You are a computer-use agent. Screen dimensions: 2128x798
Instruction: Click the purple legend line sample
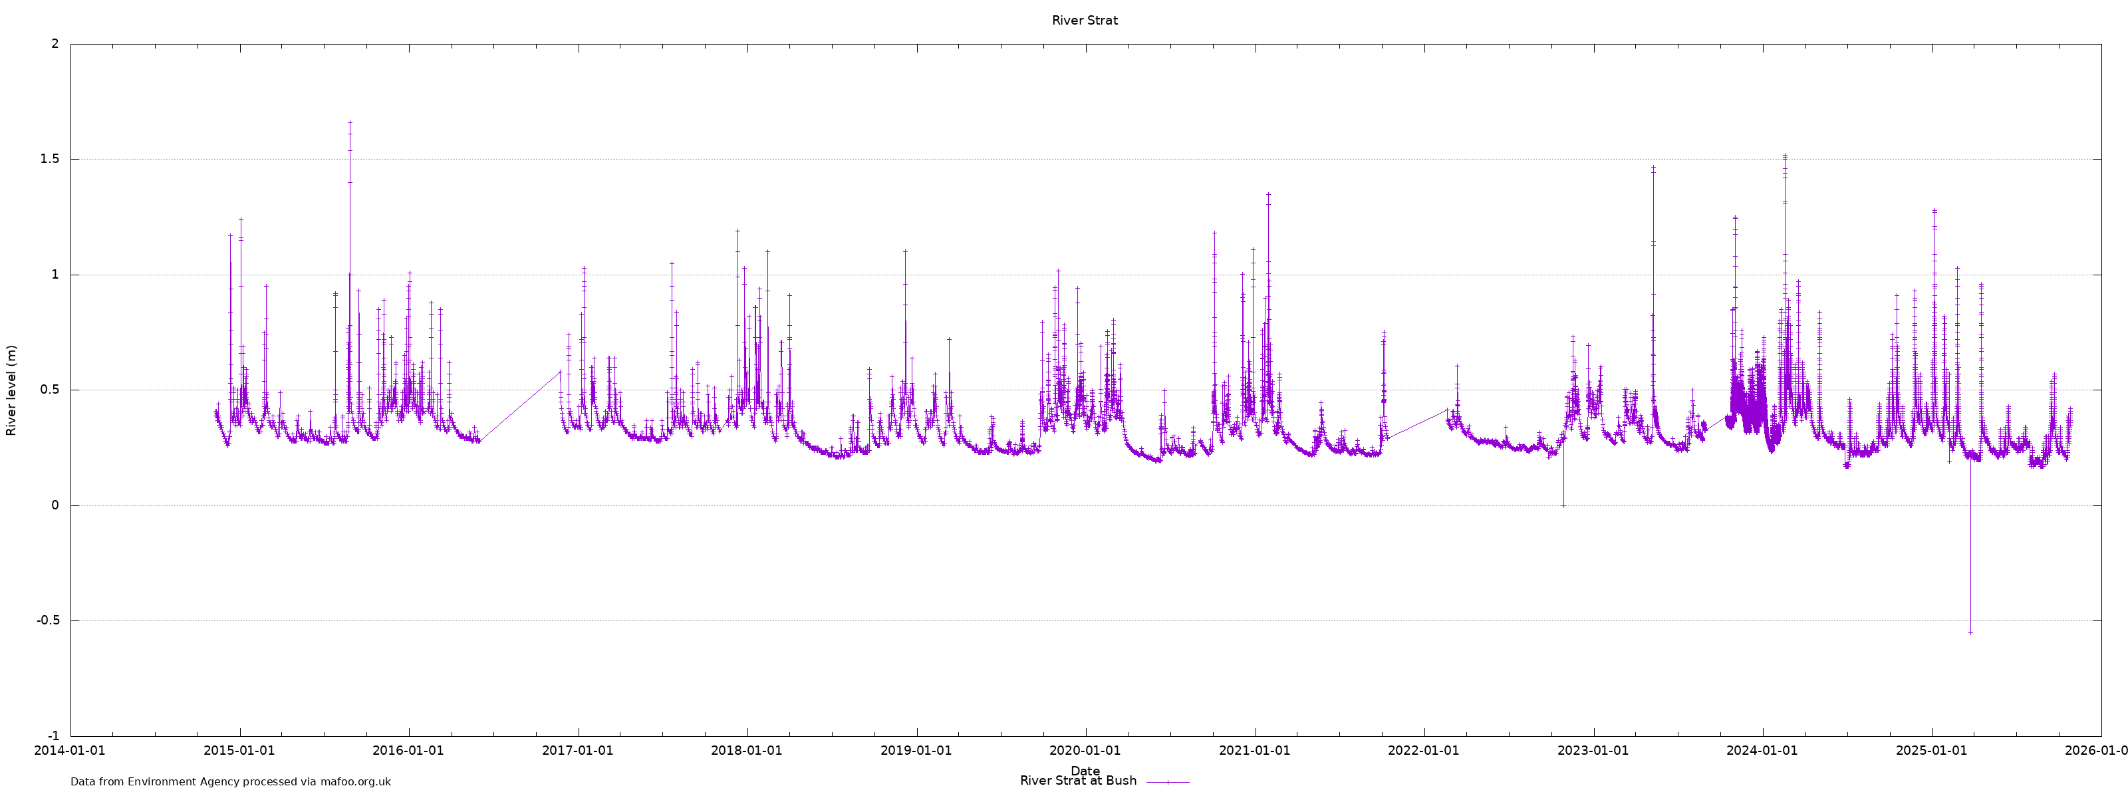click(1167, 781)
